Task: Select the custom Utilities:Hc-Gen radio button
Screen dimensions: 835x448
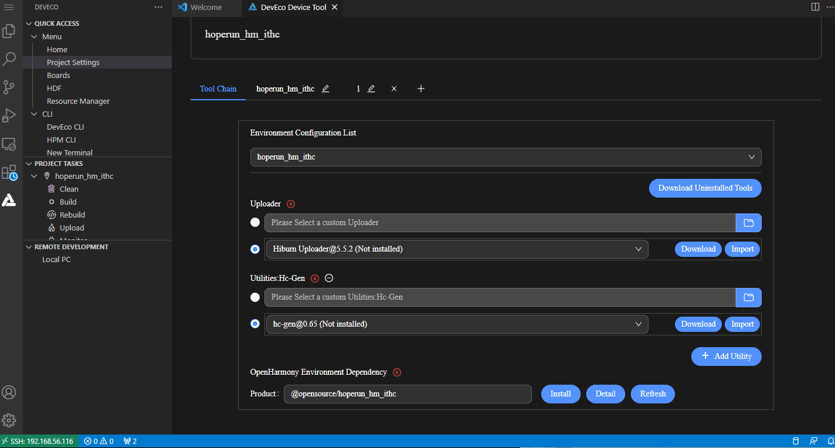Action: coord(255,297)
